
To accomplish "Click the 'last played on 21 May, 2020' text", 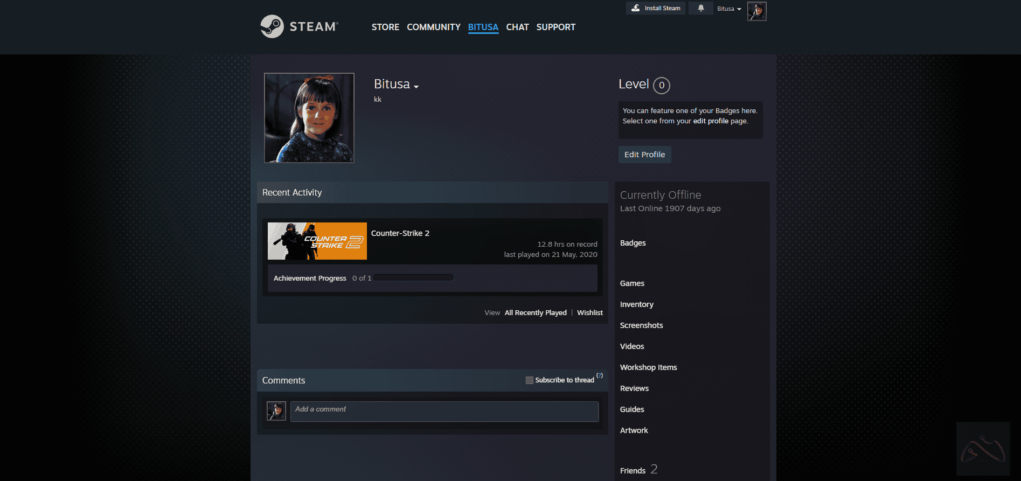I will [551, 255].
